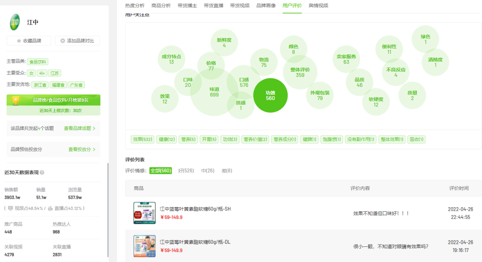The width and height of the screenshot is (482, 262).
Task: Open thumbnail of 江中蓝莓叶黄素酯软糖60g/瓶-DL
Action: coord(145,246)
